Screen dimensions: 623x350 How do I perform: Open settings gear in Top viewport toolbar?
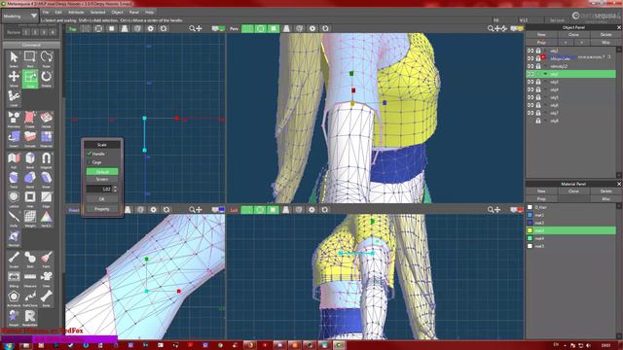point(150,28)
